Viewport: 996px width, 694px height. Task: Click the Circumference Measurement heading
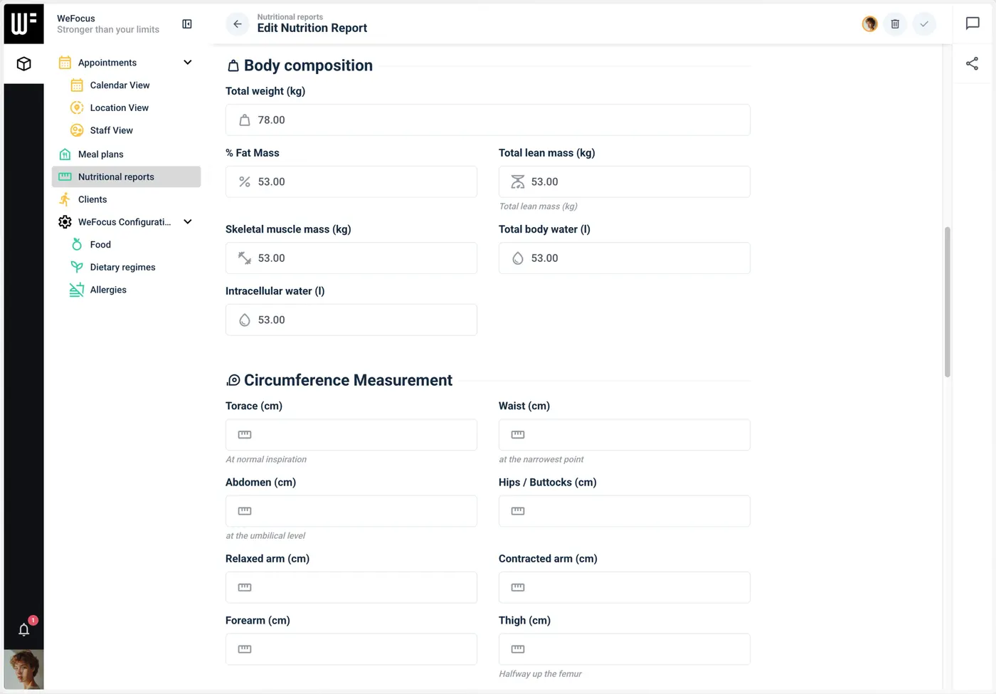pos(348,380)
